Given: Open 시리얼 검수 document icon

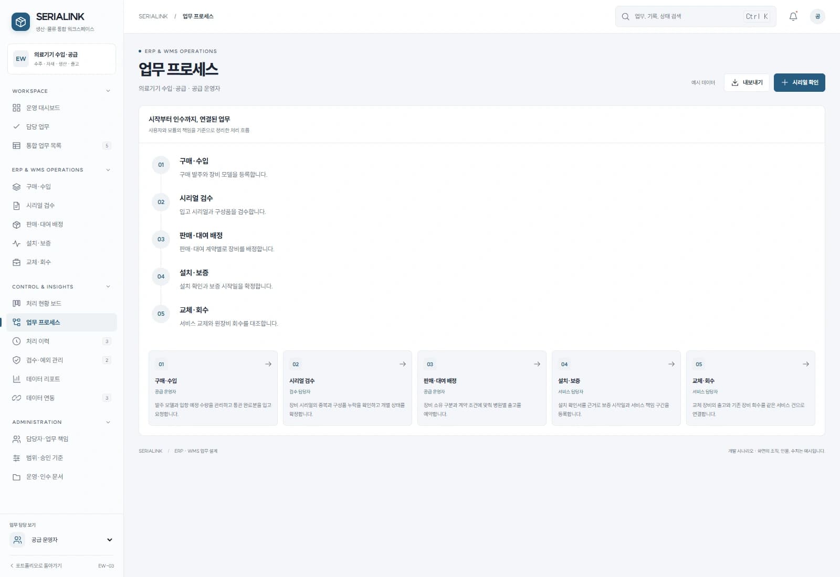Looking at the screenshot, I should [16, 205].
